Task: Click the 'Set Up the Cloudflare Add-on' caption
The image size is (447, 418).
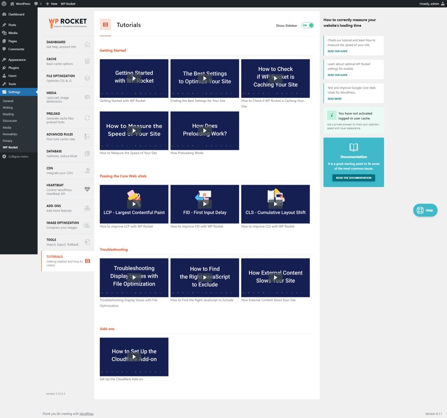Action: click(x=121, y=379)
